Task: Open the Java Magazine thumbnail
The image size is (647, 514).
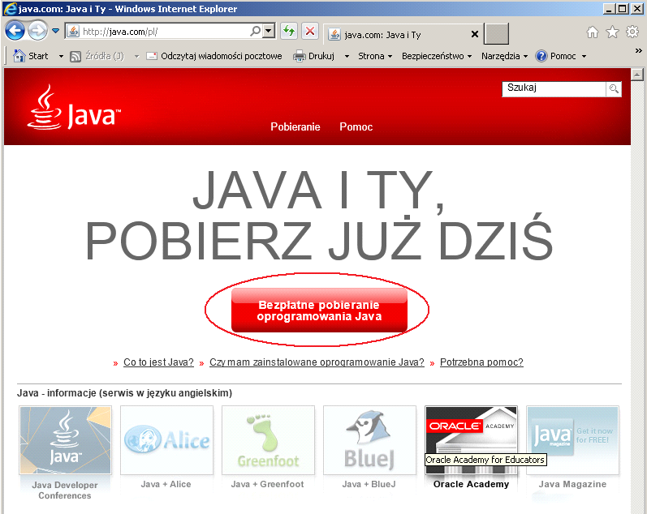Action: point(573,440)
